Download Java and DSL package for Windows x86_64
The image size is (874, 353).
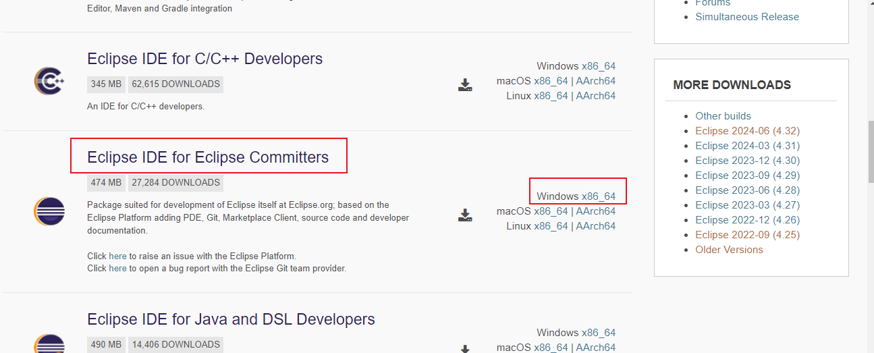click(599, 333)
